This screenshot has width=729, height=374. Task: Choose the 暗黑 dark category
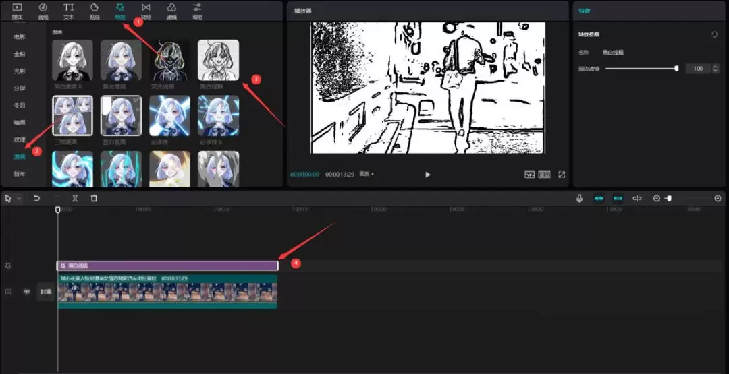(20, 123)
